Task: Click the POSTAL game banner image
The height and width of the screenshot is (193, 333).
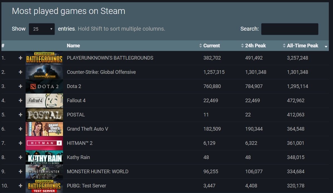Action: (44, 115)
